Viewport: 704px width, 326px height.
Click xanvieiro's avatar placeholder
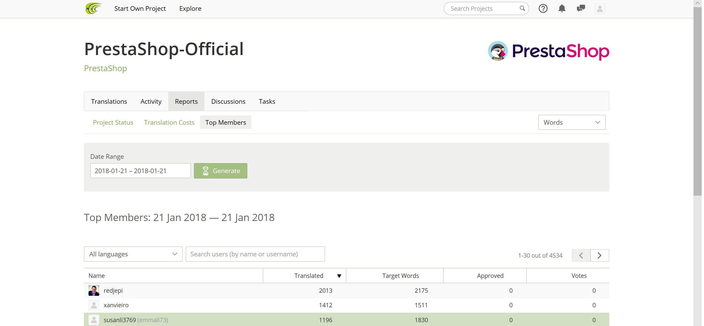[x=94, y=305]
